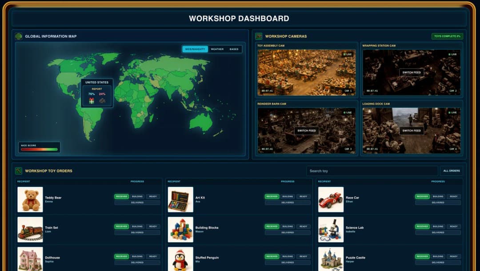Click the Train Set order name
The image size is (480, 271).
click(x=52, y=227)
